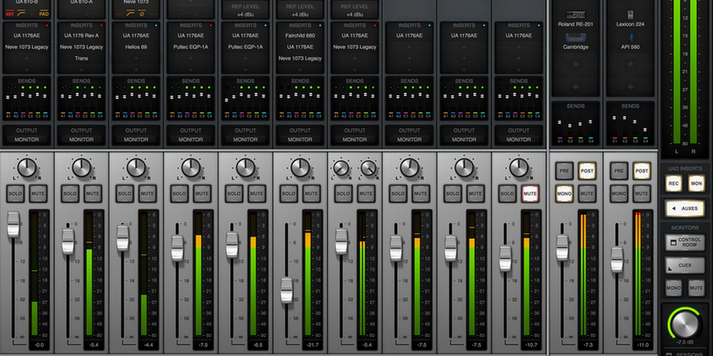Expand the CUES monitor panel

click(684, 265)
